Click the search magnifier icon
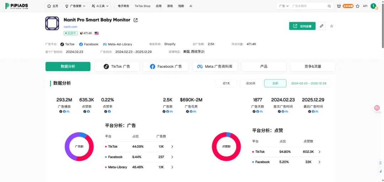384x182 pixels. pos(329,6)
